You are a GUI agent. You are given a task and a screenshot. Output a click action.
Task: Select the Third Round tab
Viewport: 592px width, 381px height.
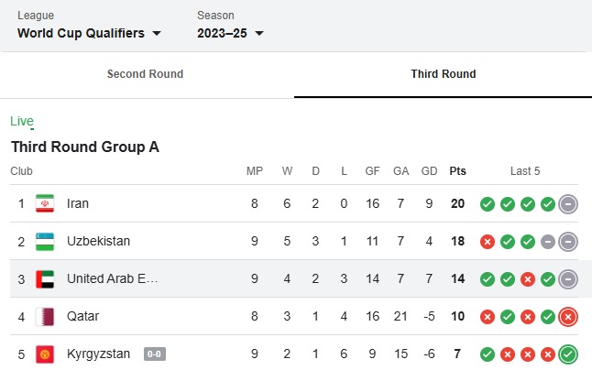point(444,74)
